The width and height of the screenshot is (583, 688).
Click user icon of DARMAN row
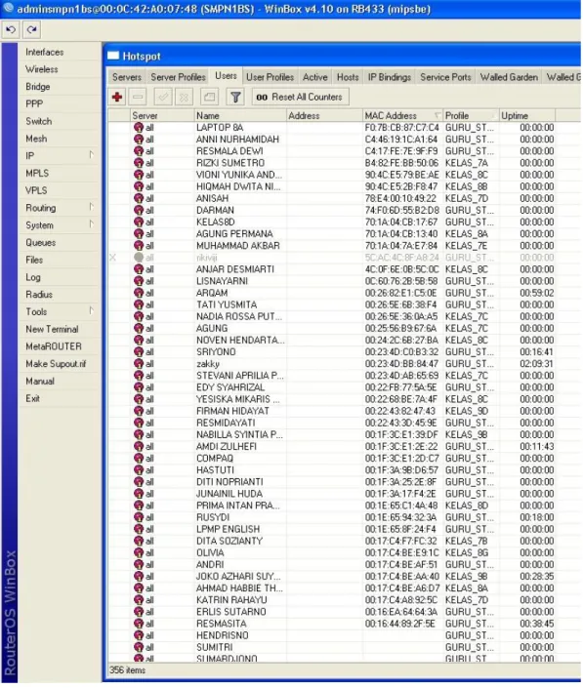pos(139,211)
